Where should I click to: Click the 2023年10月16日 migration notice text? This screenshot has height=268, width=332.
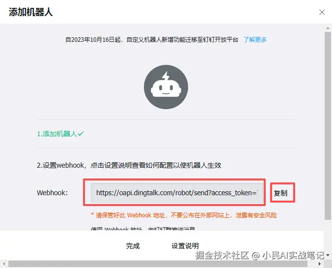[152, 40]
